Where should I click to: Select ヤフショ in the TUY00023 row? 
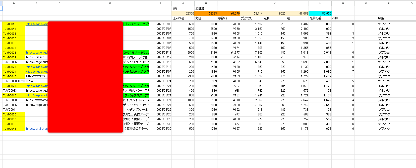389,53
